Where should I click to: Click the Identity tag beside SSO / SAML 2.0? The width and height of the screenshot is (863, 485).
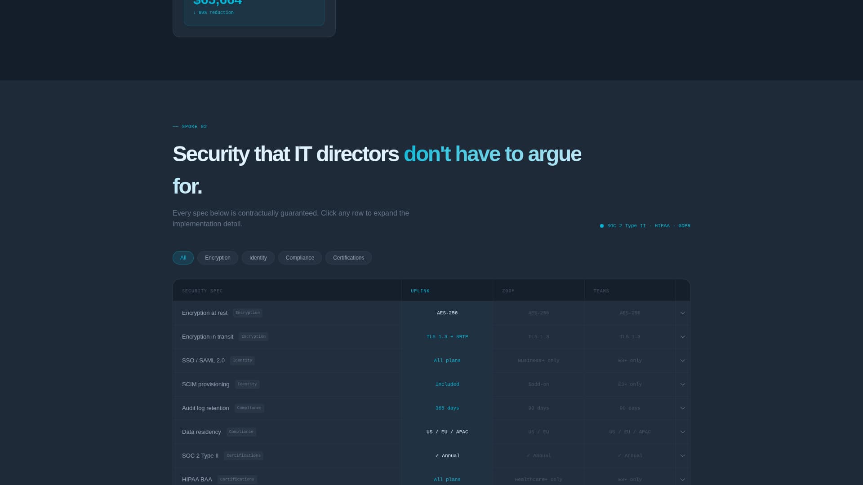pos(242,361)
